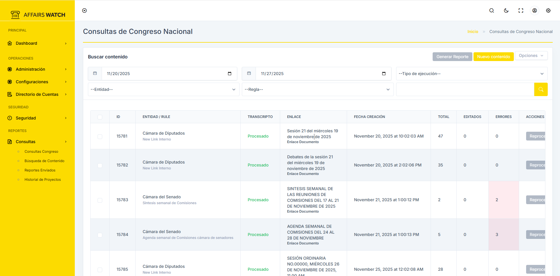The width and height of the screenshot is (560, 276).
Task: Enter fullscreen mode via the fullscreen icon
Action: coord(521,11)
